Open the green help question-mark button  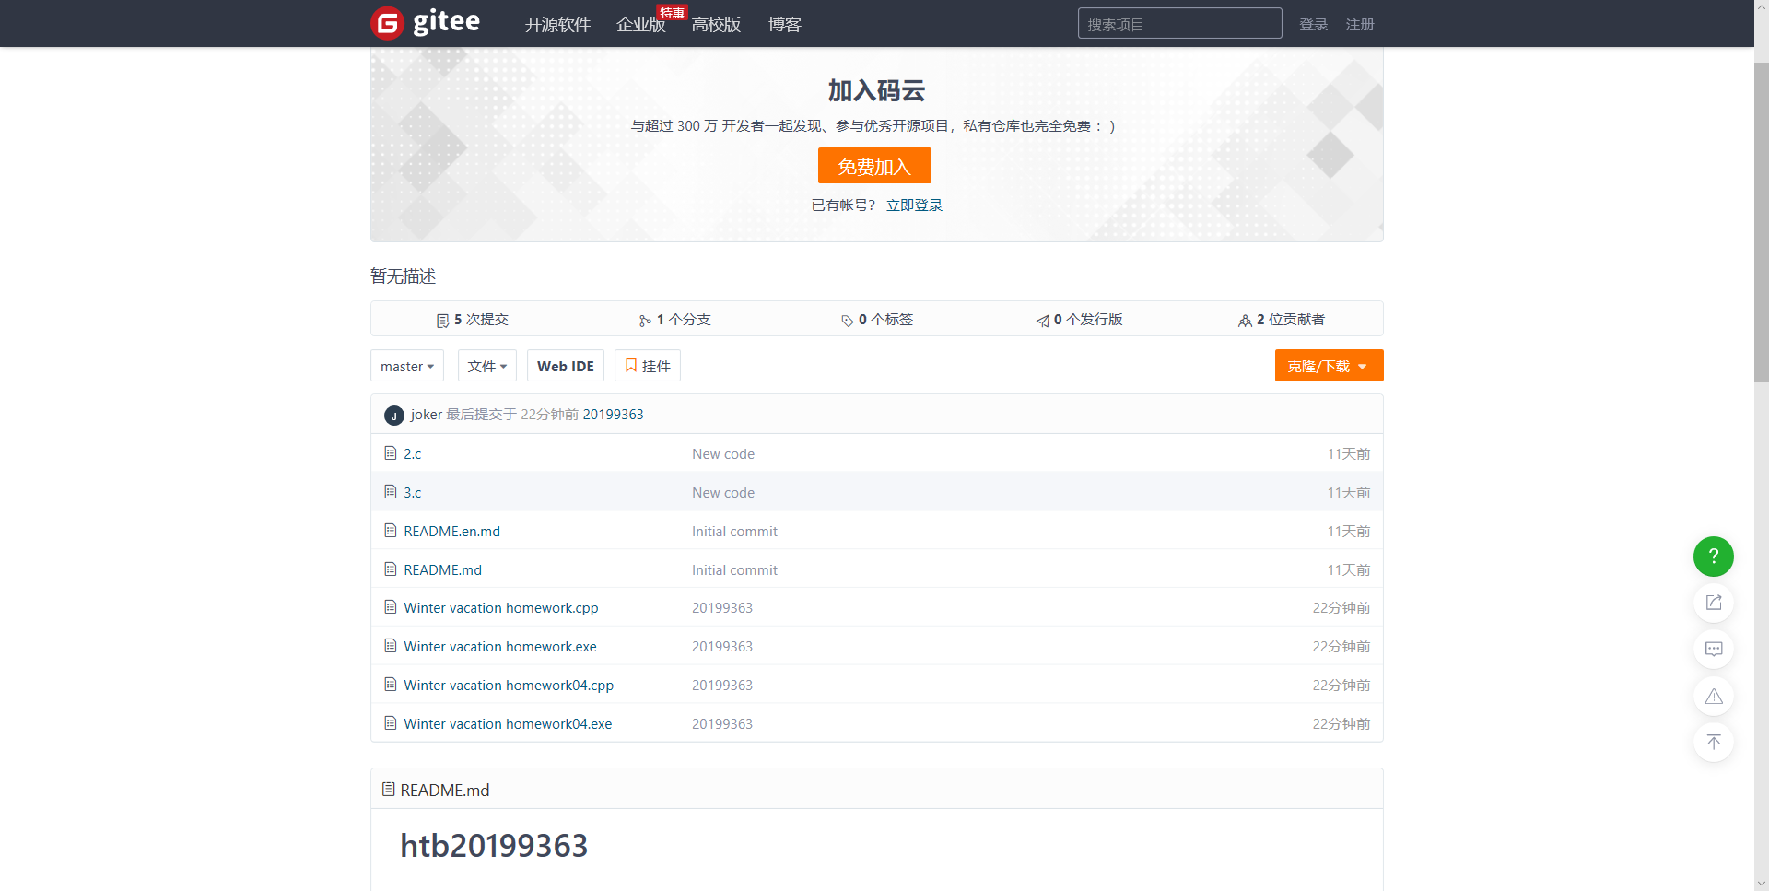(1713, 557)
